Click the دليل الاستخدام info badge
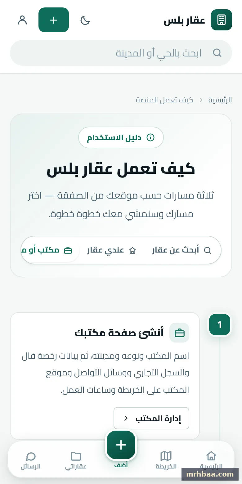Image resolution: width=242 pixels, height=484 pixels. tap(121, 137)
